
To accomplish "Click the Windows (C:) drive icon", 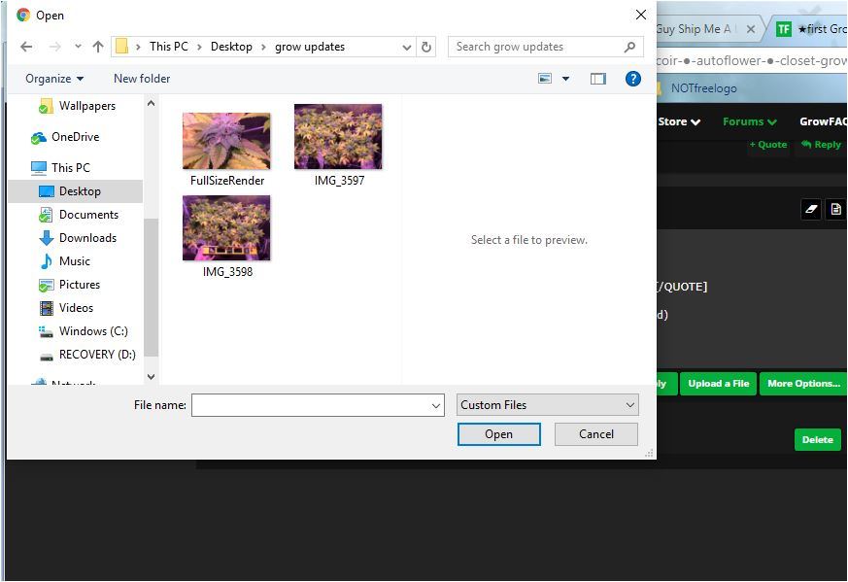I will (x=47, y=331).
